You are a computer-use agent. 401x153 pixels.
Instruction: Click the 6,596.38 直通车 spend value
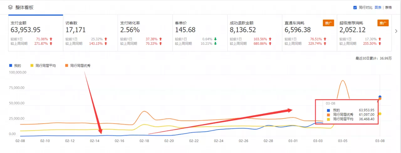click(298, 30)
